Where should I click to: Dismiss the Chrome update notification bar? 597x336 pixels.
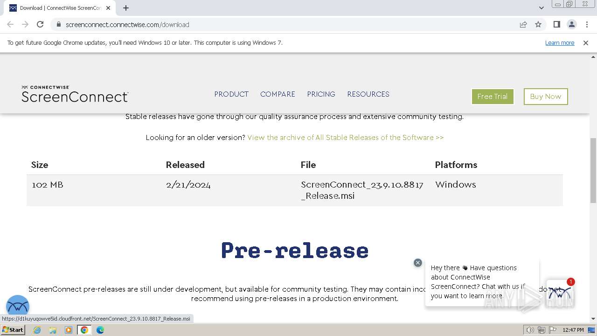tap(586, 42)
